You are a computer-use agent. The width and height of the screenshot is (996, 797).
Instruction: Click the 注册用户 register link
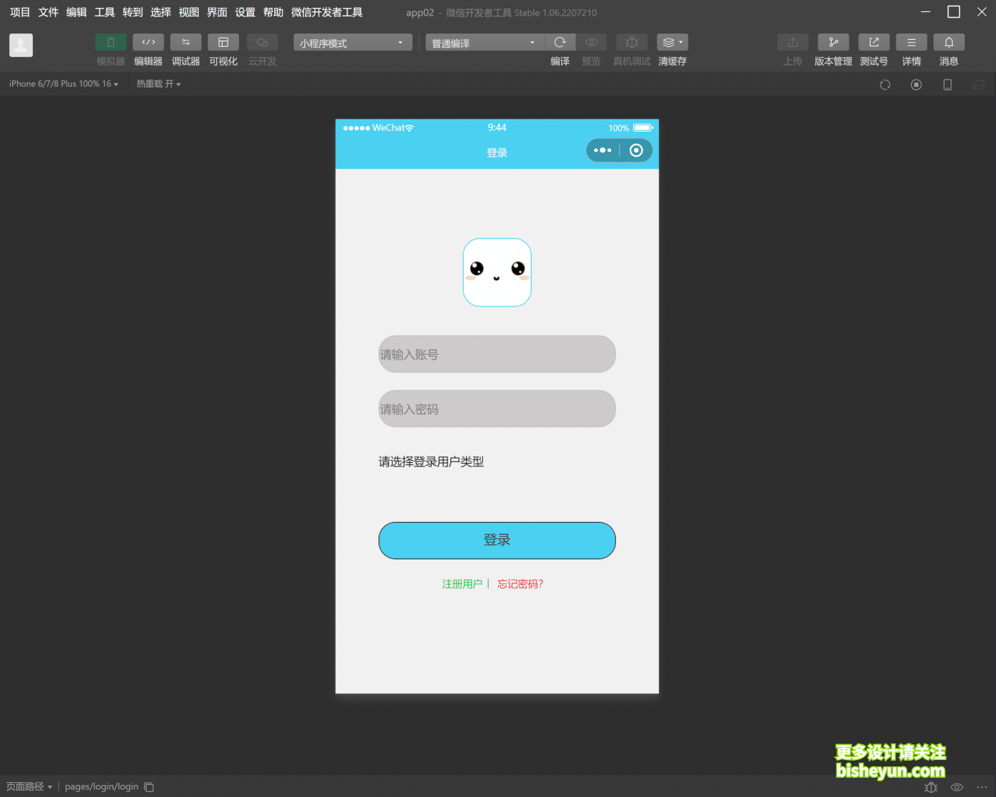click(462, 584)
